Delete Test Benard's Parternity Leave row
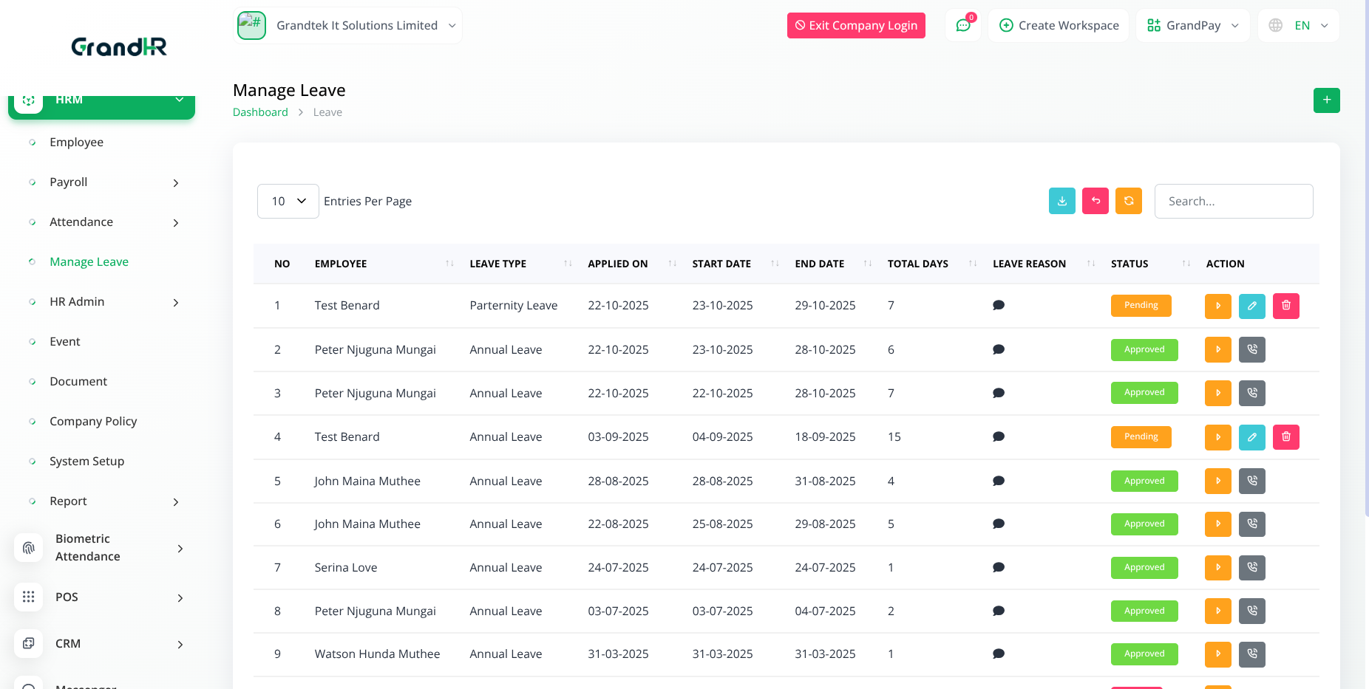 pos(1285,306)
